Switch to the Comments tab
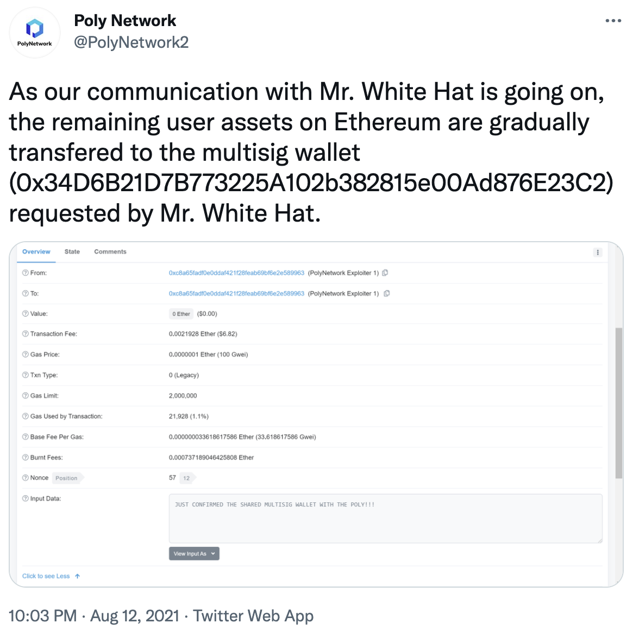Screen dimensions: 639x642 (110, 251)
